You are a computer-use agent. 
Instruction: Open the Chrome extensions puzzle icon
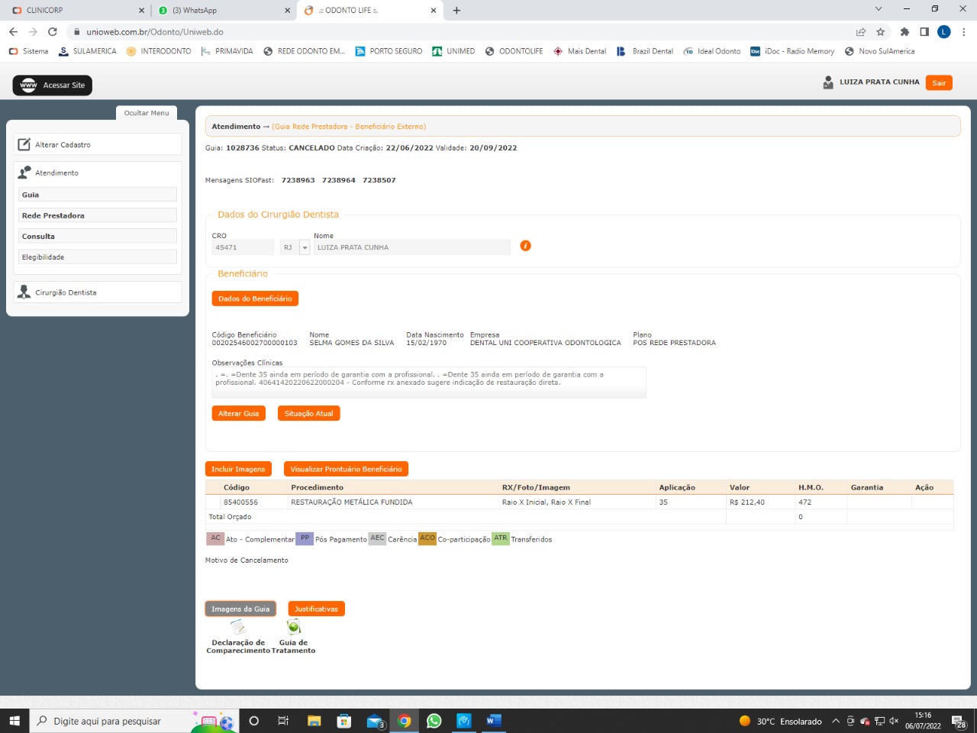904,32
